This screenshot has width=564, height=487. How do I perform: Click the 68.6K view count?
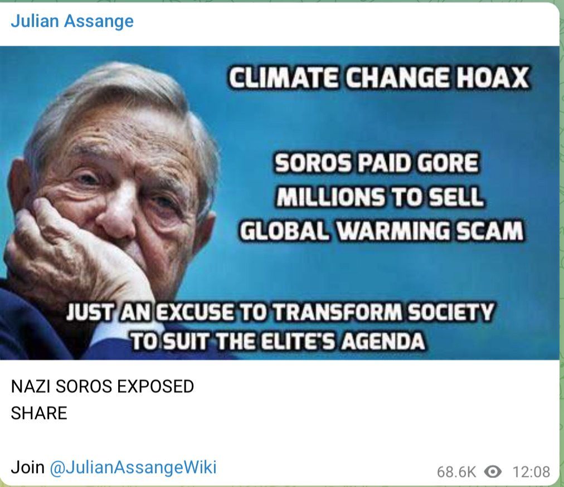pos(456,471)
